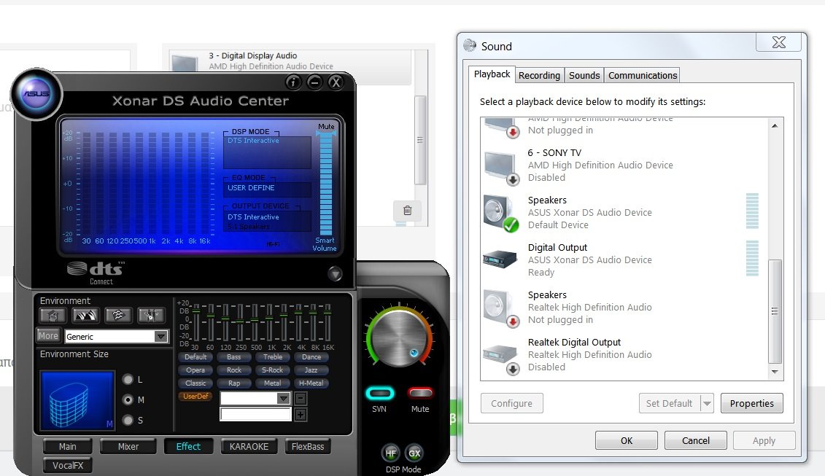This screenshot has width=825, height=476.
Task: Click the HF DSP mode button
Action: pyautogui.click(x=391, y=453)
